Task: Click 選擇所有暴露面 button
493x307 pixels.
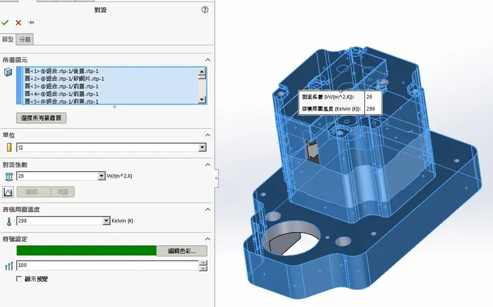Action: click(41, 118)
